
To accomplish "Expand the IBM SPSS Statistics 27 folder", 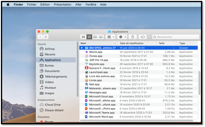I will pyautogui.click(x=82, y=48).
